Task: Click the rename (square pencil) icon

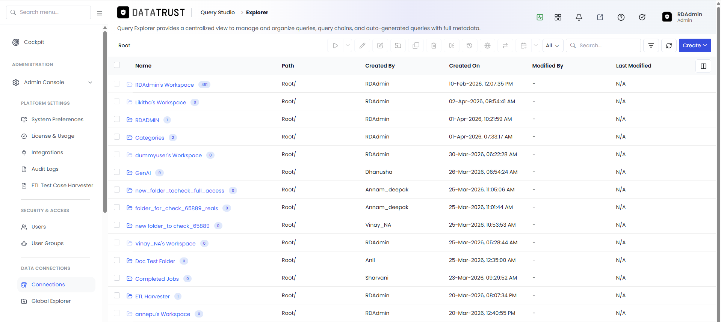Action: pos(380,45)
